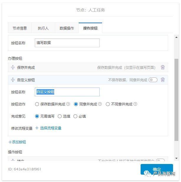
Task: Click the ID: 643e4e318f961 text
Action: [24, 169]
